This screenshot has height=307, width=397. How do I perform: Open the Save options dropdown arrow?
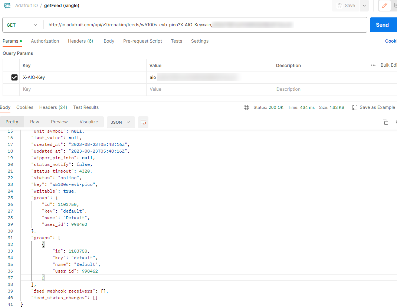364,6
